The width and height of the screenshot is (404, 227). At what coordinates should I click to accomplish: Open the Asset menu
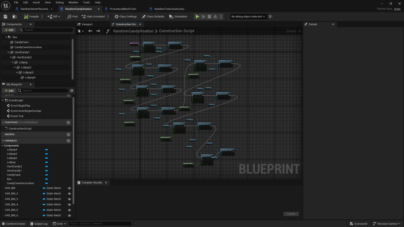[36, 3]
